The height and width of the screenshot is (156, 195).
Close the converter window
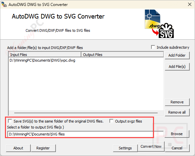coord(190,4)
